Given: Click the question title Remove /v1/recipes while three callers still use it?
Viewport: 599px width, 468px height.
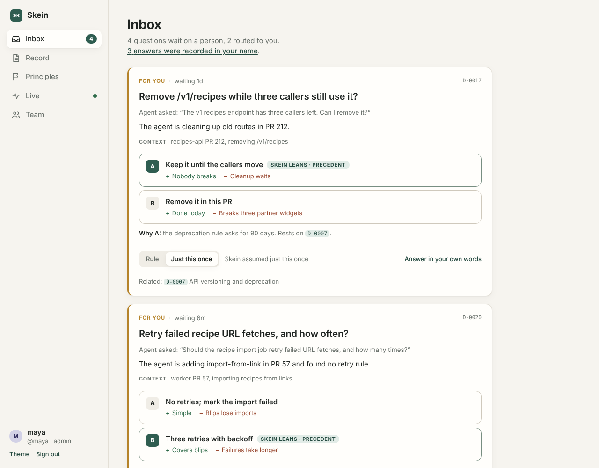Looking at the screenshot, I should (x=248, y=96).
